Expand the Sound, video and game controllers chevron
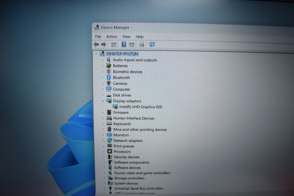The image size is (294, 196). tap(104, 173)
